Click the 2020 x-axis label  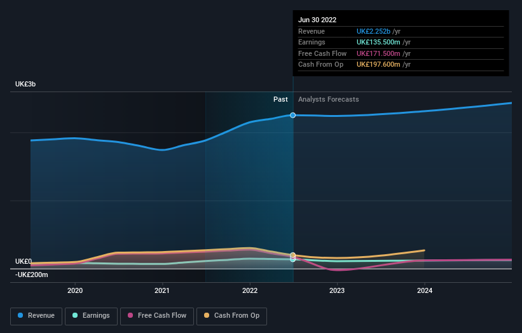[75, 290]
